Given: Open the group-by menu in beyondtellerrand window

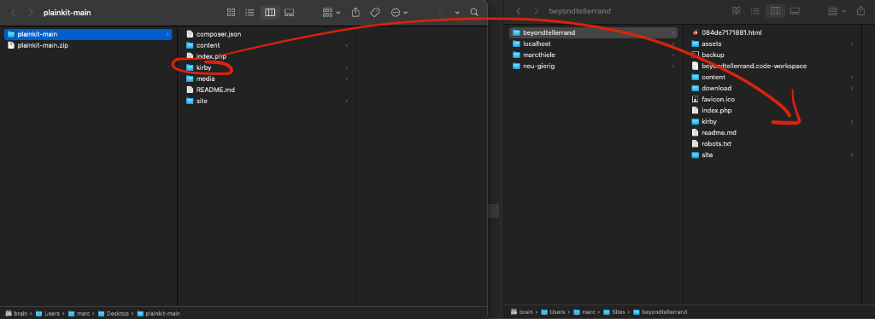Looking at the screenshot, I should pos(837,10).
